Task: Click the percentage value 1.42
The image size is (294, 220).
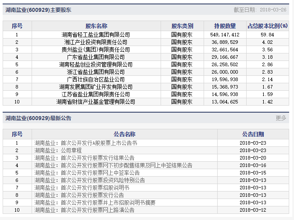Action: 267,102
